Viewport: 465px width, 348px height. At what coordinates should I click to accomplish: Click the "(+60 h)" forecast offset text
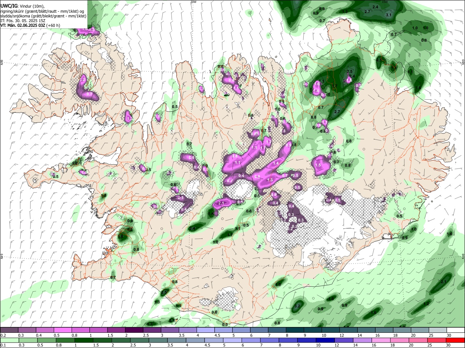tap(53, 25)
